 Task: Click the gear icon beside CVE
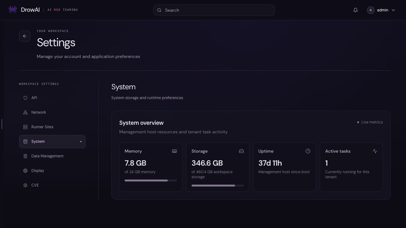point(25,185)
